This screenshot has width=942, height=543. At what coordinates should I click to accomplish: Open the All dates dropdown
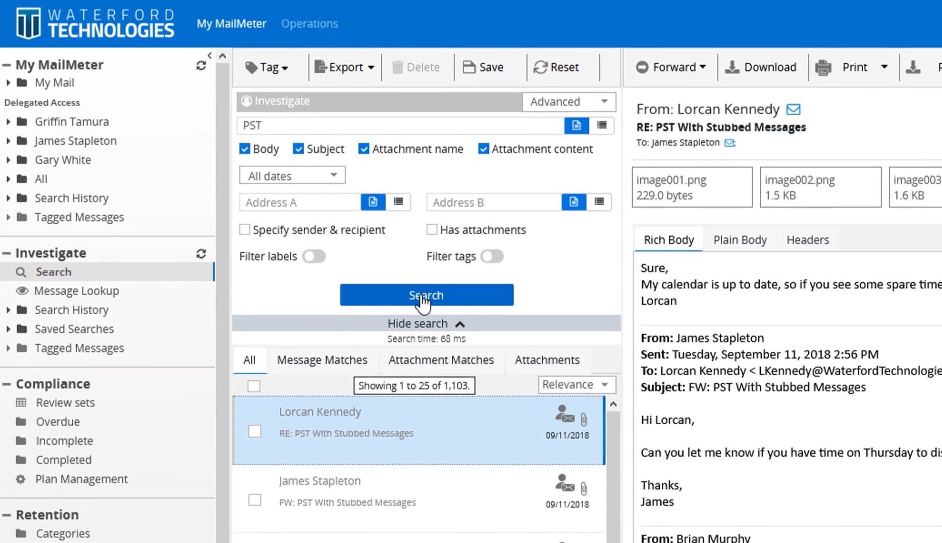[x=292, y=176]
